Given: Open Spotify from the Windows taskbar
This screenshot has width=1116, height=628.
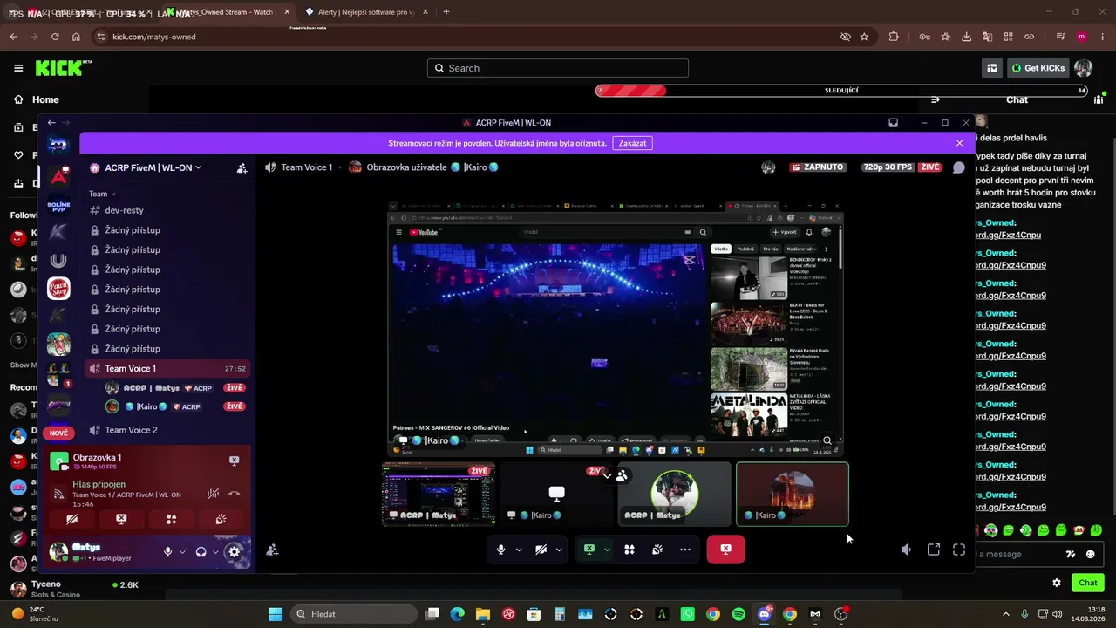Looking at the screenshot, I should coord(738,614).
